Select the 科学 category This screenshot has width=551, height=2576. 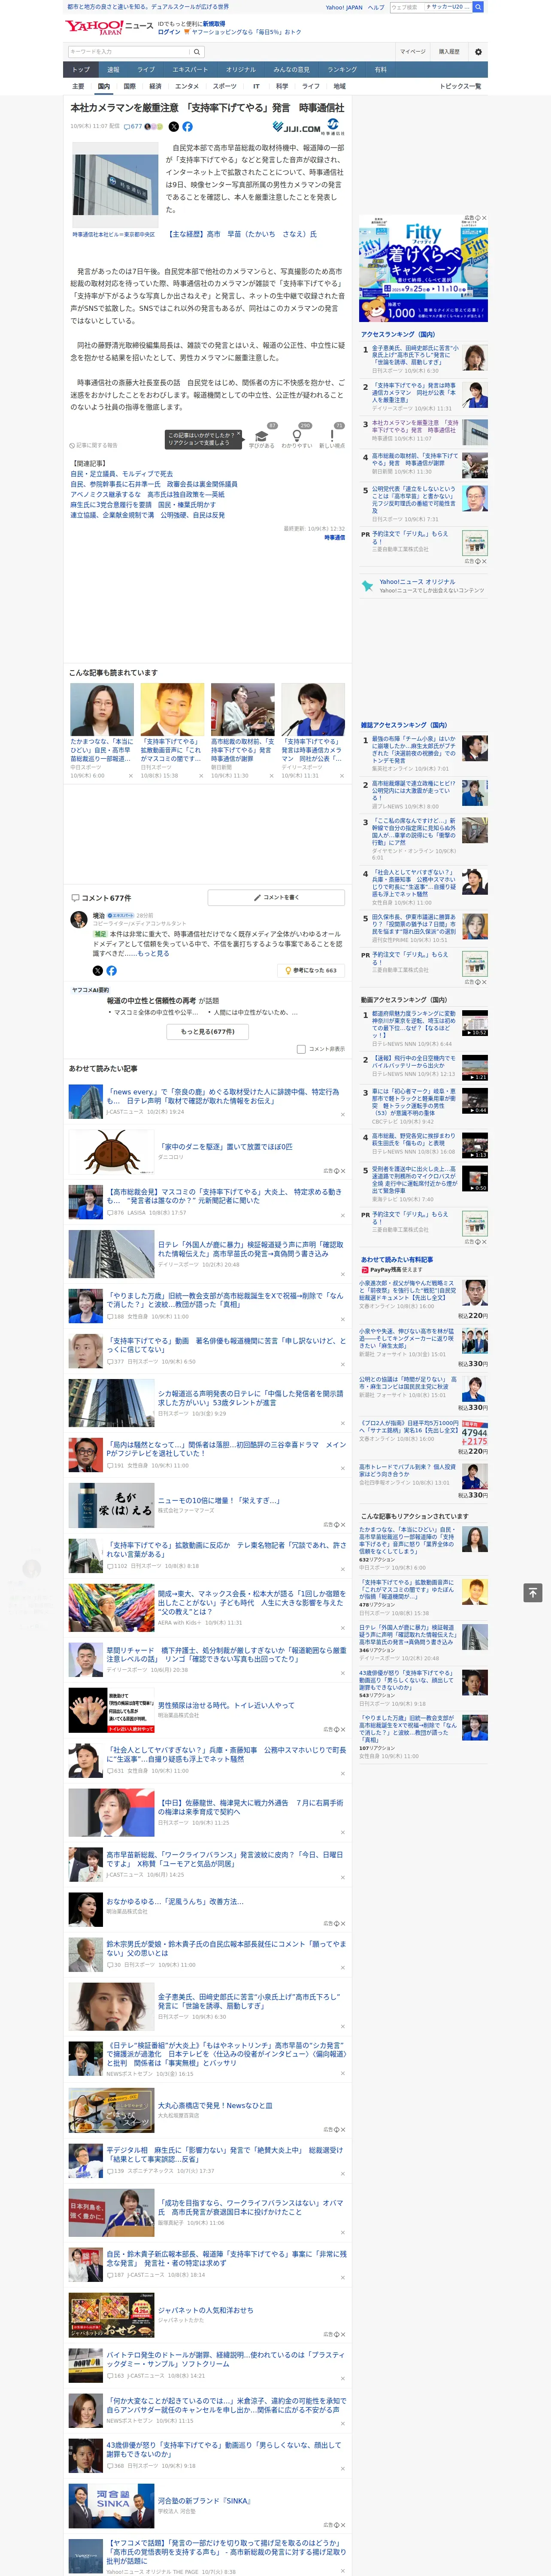click(282, 86)
